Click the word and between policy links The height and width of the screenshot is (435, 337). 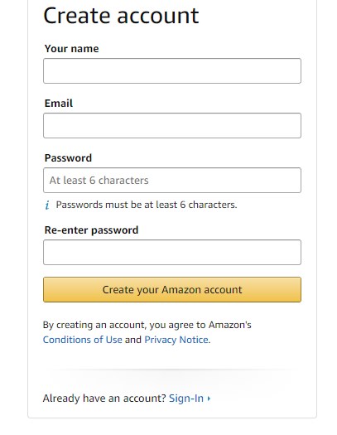click(133, 340)
